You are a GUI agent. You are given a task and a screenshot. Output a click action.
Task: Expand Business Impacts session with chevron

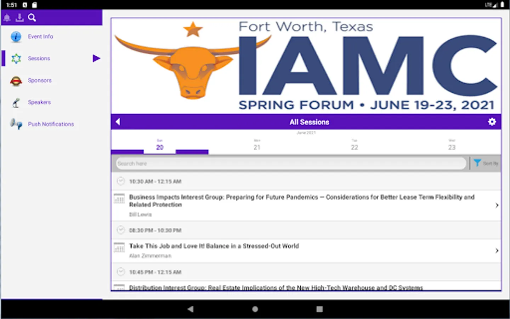497,206
